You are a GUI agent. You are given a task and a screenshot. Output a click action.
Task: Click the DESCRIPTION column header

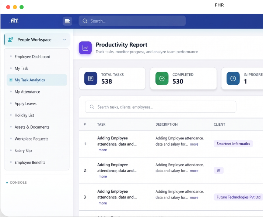(x=166, y=125)
